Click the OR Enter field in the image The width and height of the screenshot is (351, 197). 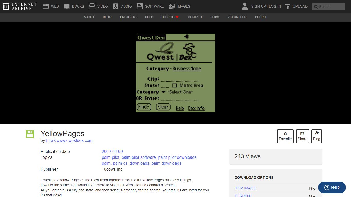click(x=180, y=98)
